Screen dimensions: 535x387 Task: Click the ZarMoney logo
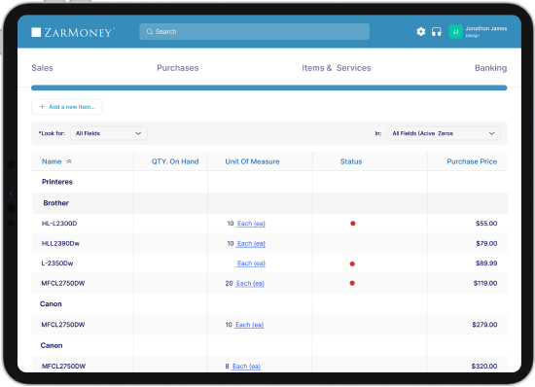(73, 32)
